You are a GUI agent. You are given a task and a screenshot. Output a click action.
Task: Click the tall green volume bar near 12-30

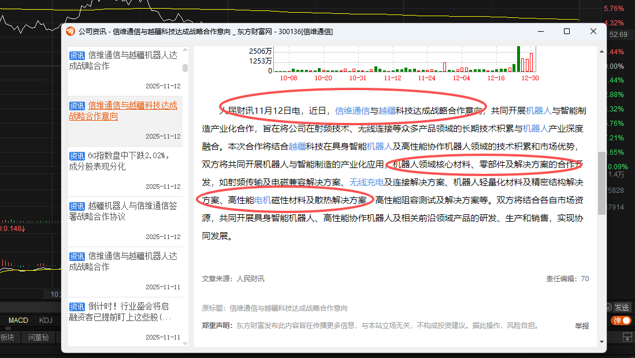pyautogui.click(x=518, y=59)
